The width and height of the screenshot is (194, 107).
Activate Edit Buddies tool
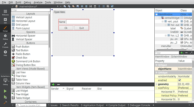[73, 6]
